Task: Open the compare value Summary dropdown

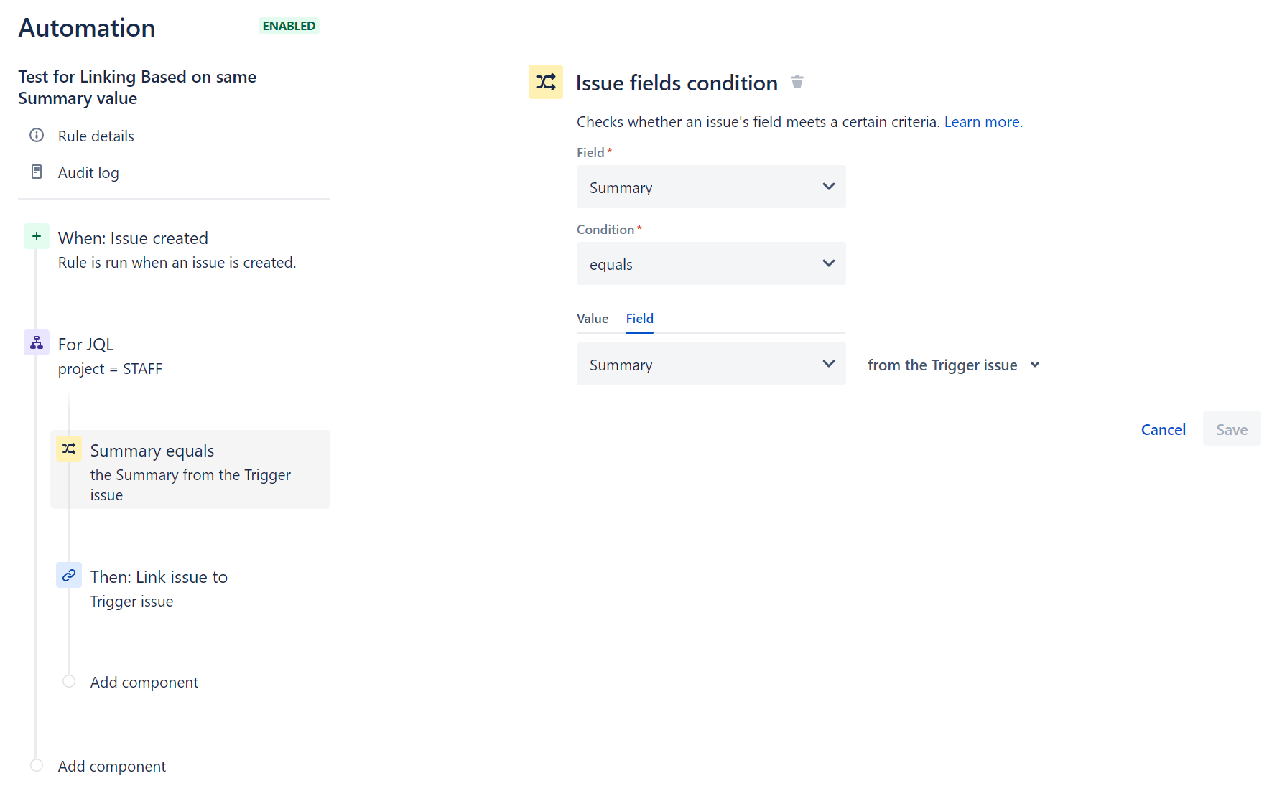Action: 710,364
